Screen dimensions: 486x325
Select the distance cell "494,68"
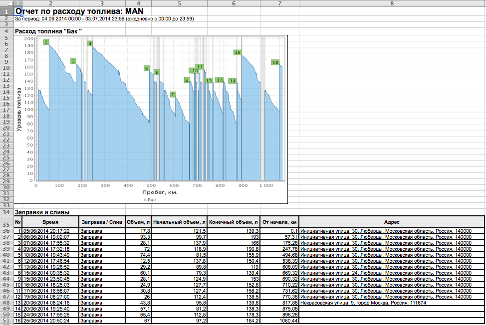click(279, 255)
